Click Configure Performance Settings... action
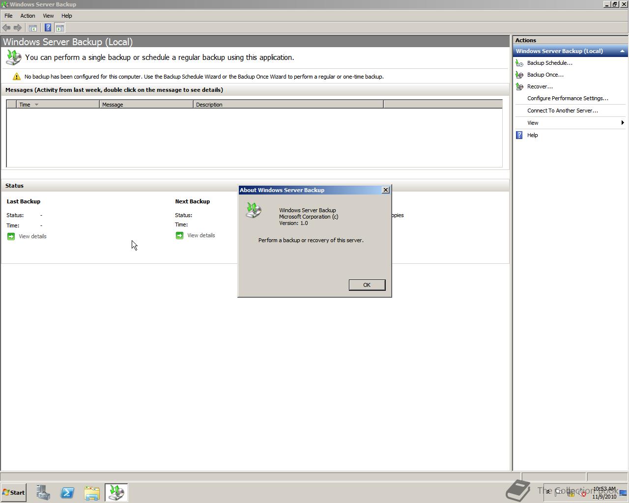629x503 pixels. 568,98
